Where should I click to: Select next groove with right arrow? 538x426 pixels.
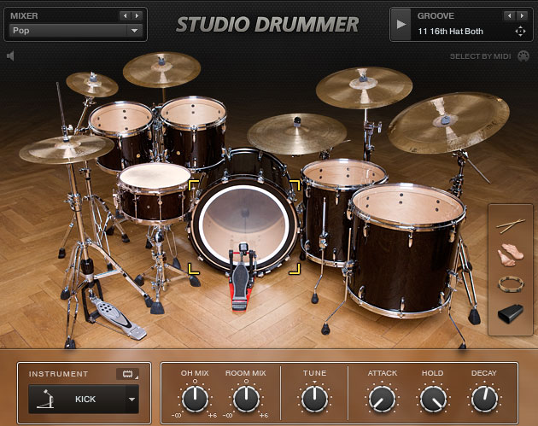pos(522,15)
